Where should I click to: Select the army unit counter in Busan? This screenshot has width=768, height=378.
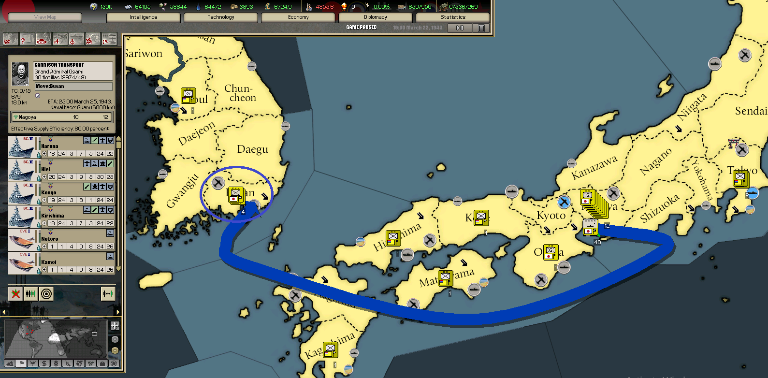[235, 194]
